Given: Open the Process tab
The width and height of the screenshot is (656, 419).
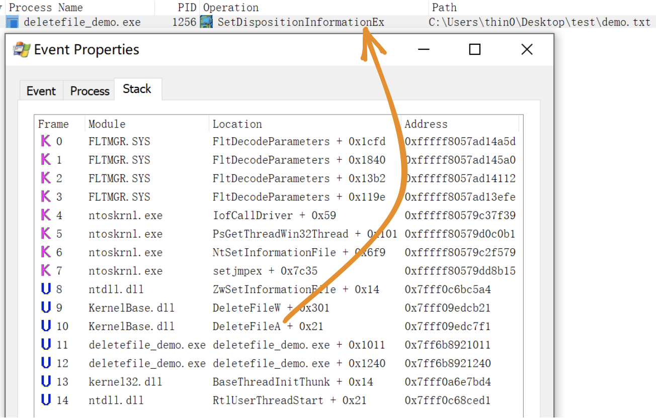Looking at the screenshot, I should coord(90,91).
